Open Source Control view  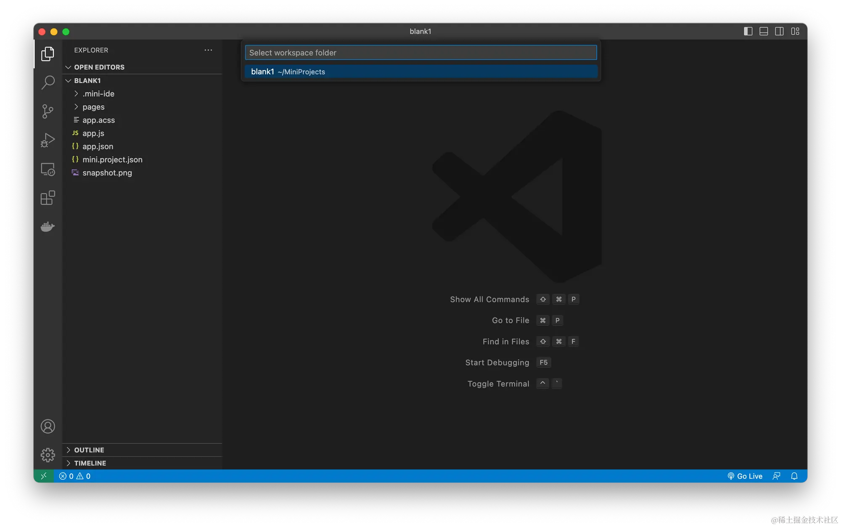point(48,111)
